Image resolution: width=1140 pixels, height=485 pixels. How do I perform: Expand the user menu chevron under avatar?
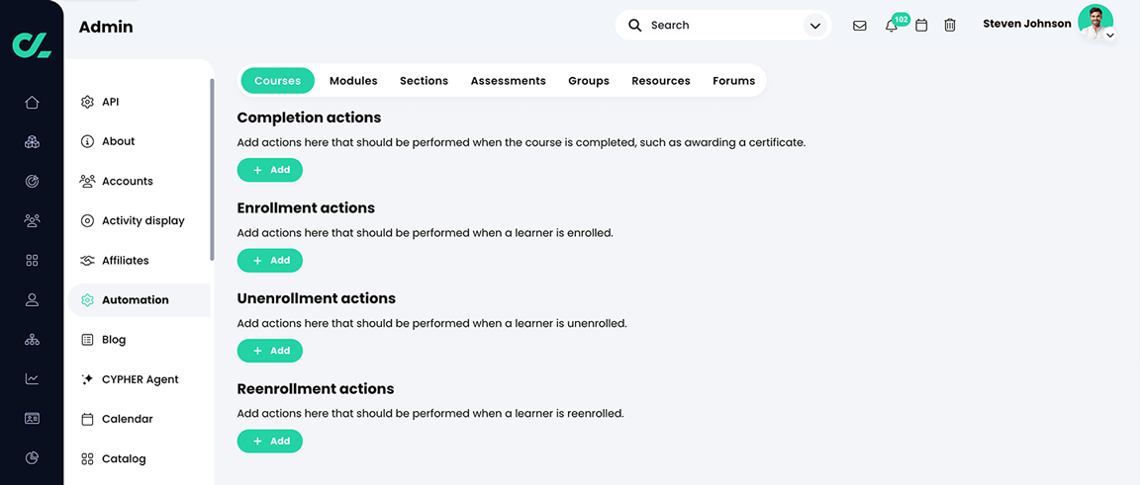click(1110, 35)
